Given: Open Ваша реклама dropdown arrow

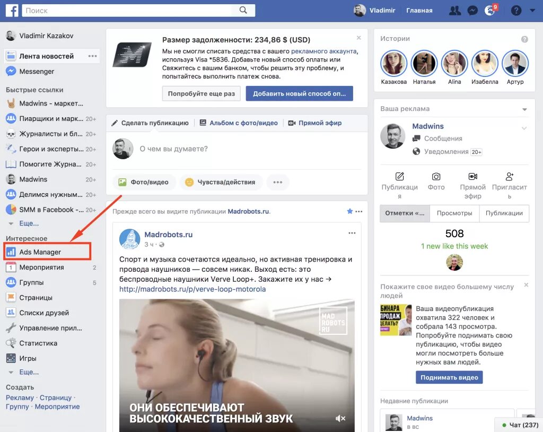Looking at the screenshot, I should (x=524, y=109).
